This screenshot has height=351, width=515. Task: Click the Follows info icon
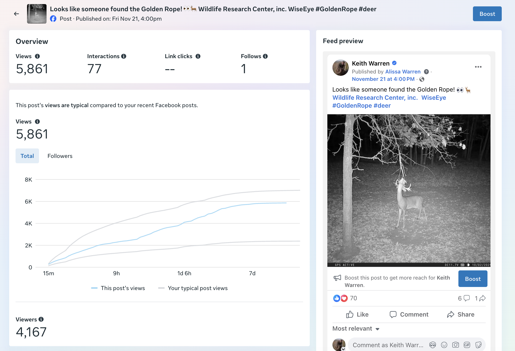(x=265, y=56)
